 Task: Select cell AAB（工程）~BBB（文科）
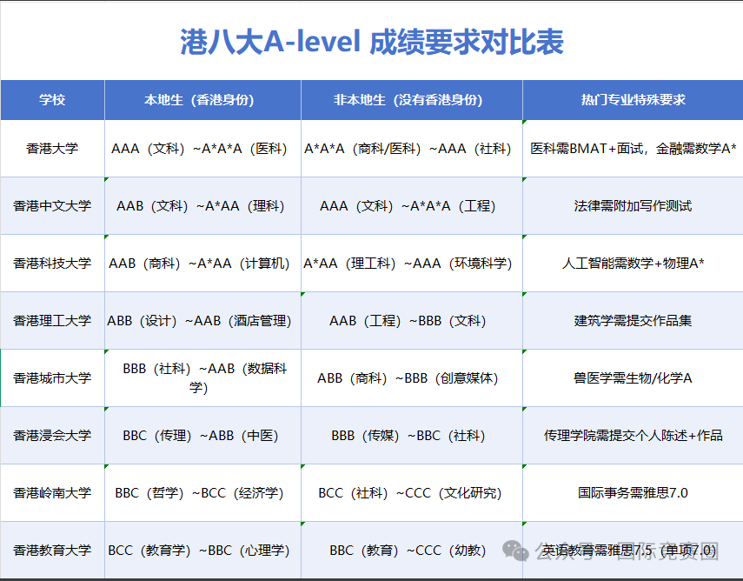click(x=412, y=321)
